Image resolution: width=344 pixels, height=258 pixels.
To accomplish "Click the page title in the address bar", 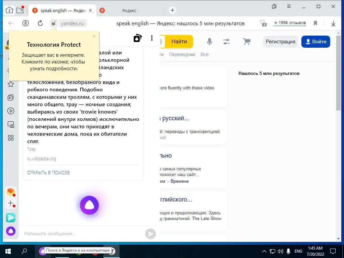I will pyautogui.click(x=180, y=24).
